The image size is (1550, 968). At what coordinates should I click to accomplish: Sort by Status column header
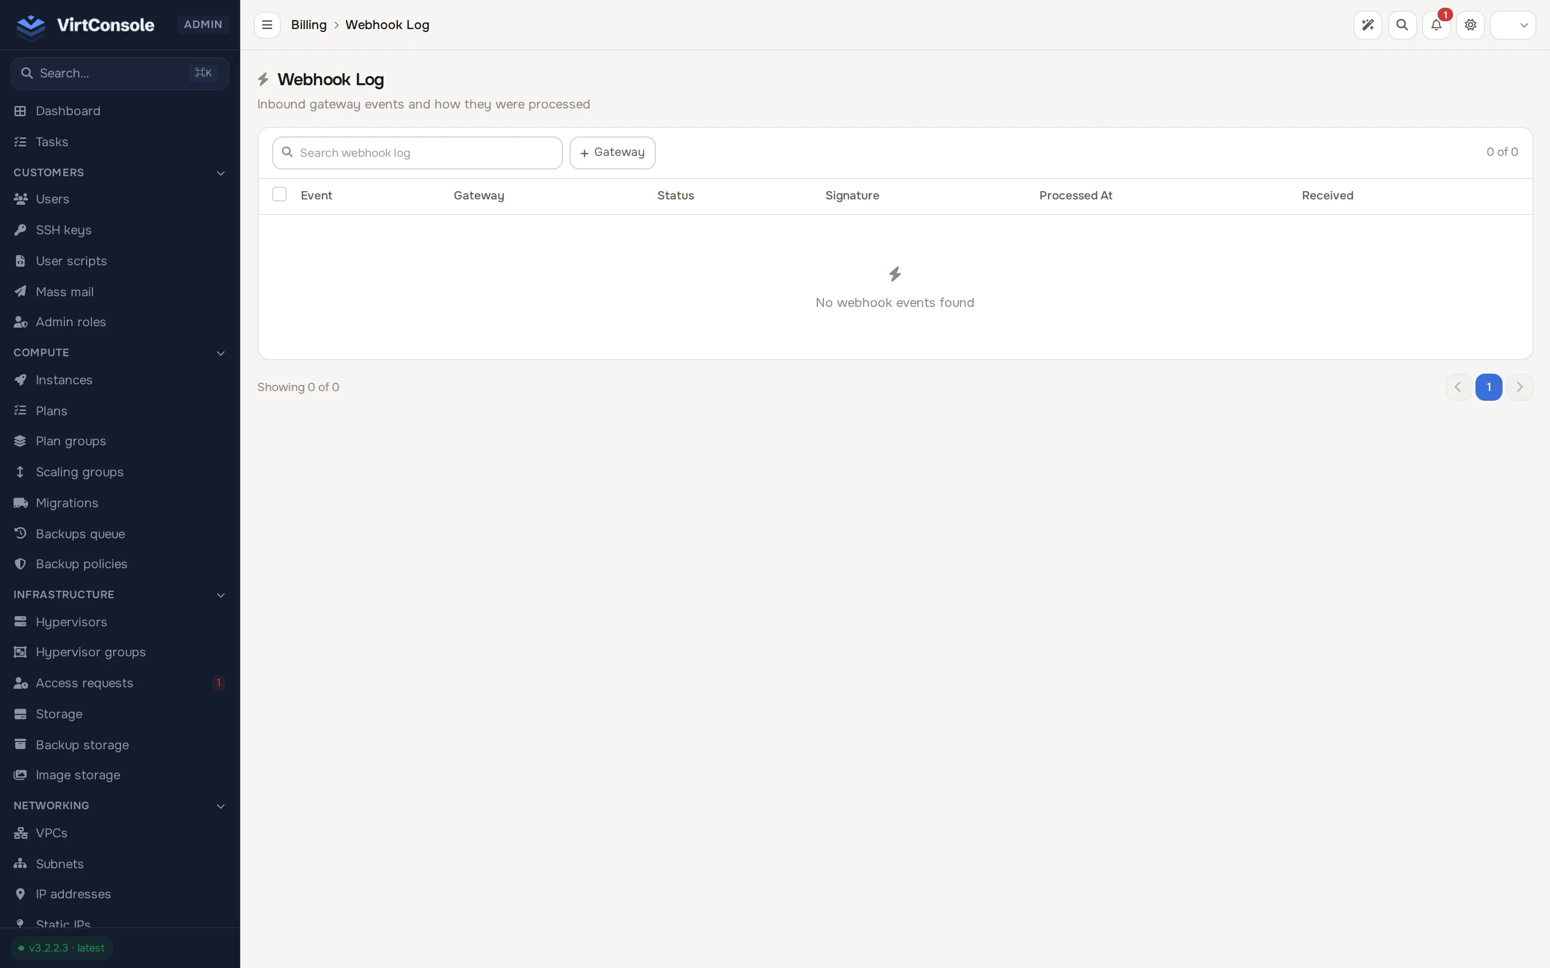click(675, 195)
